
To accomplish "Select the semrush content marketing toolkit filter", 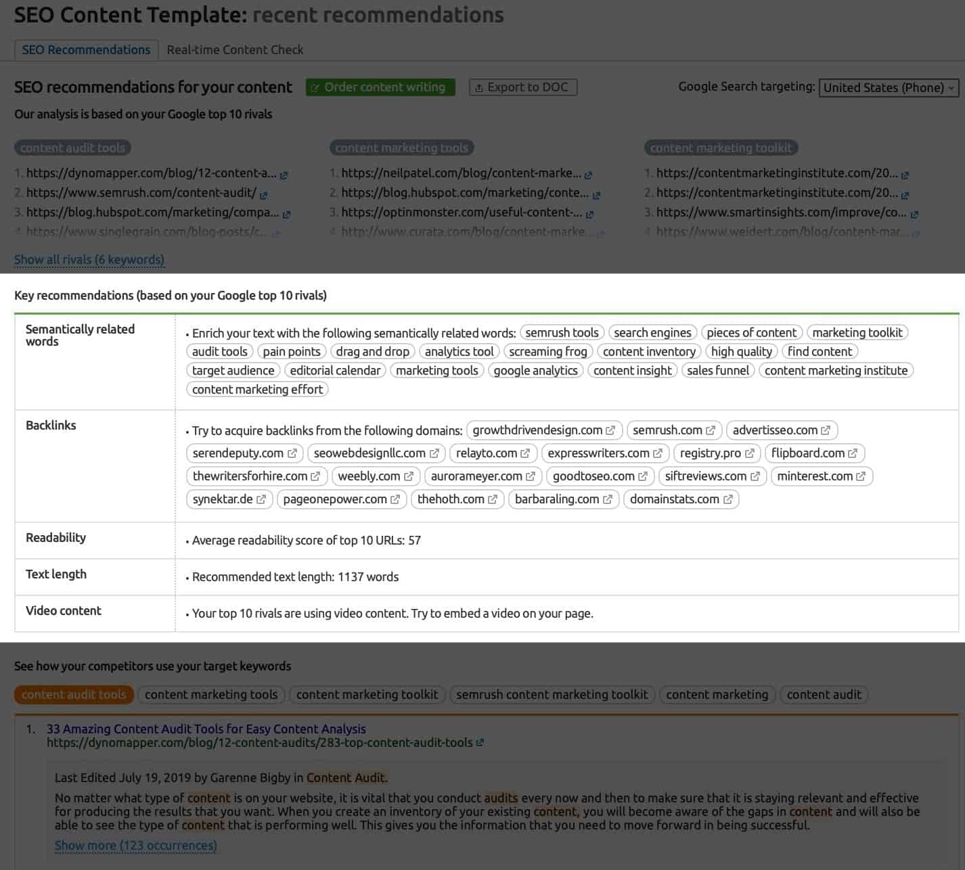I will [551, 694].
